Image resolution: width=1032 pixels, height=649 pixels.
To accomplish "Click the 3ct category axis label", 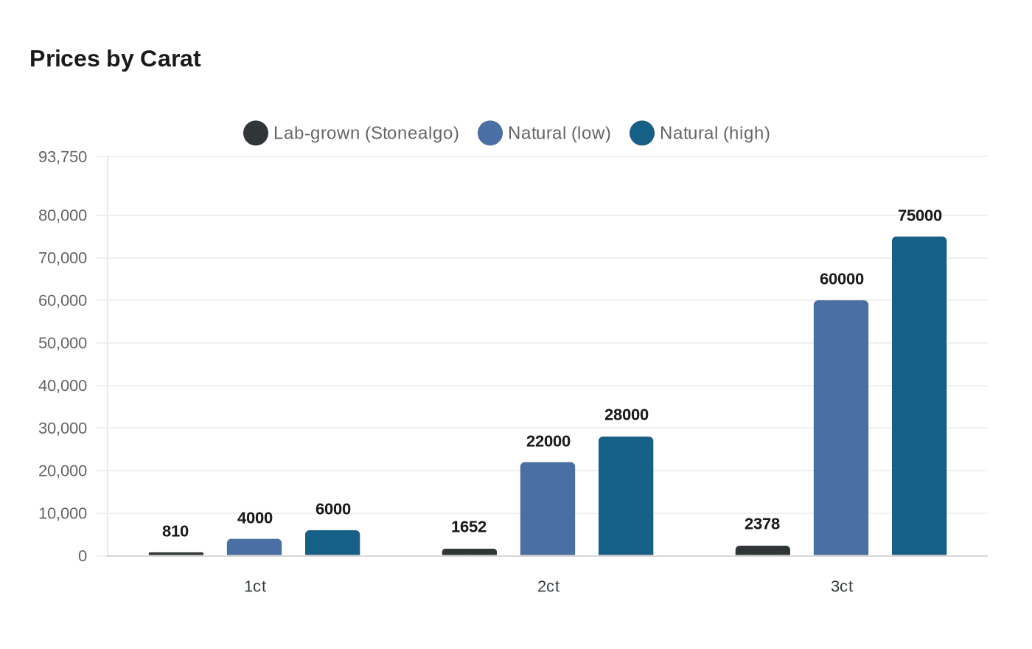I will (x=843, y=586).
